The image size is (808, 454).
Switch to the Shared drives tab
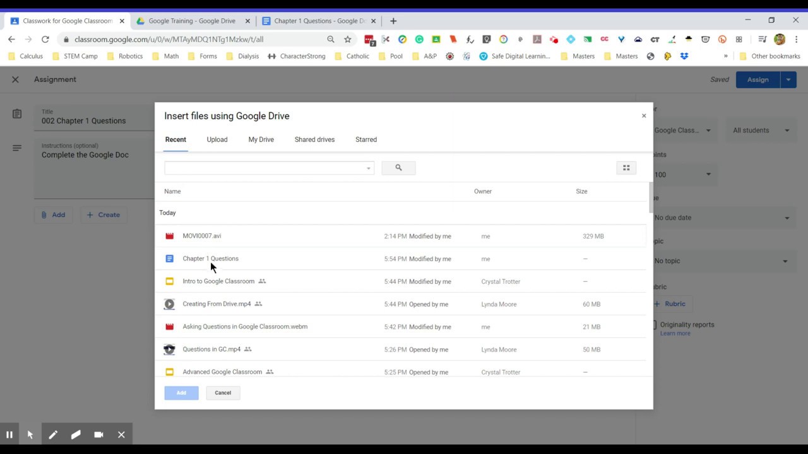[314, 139]
